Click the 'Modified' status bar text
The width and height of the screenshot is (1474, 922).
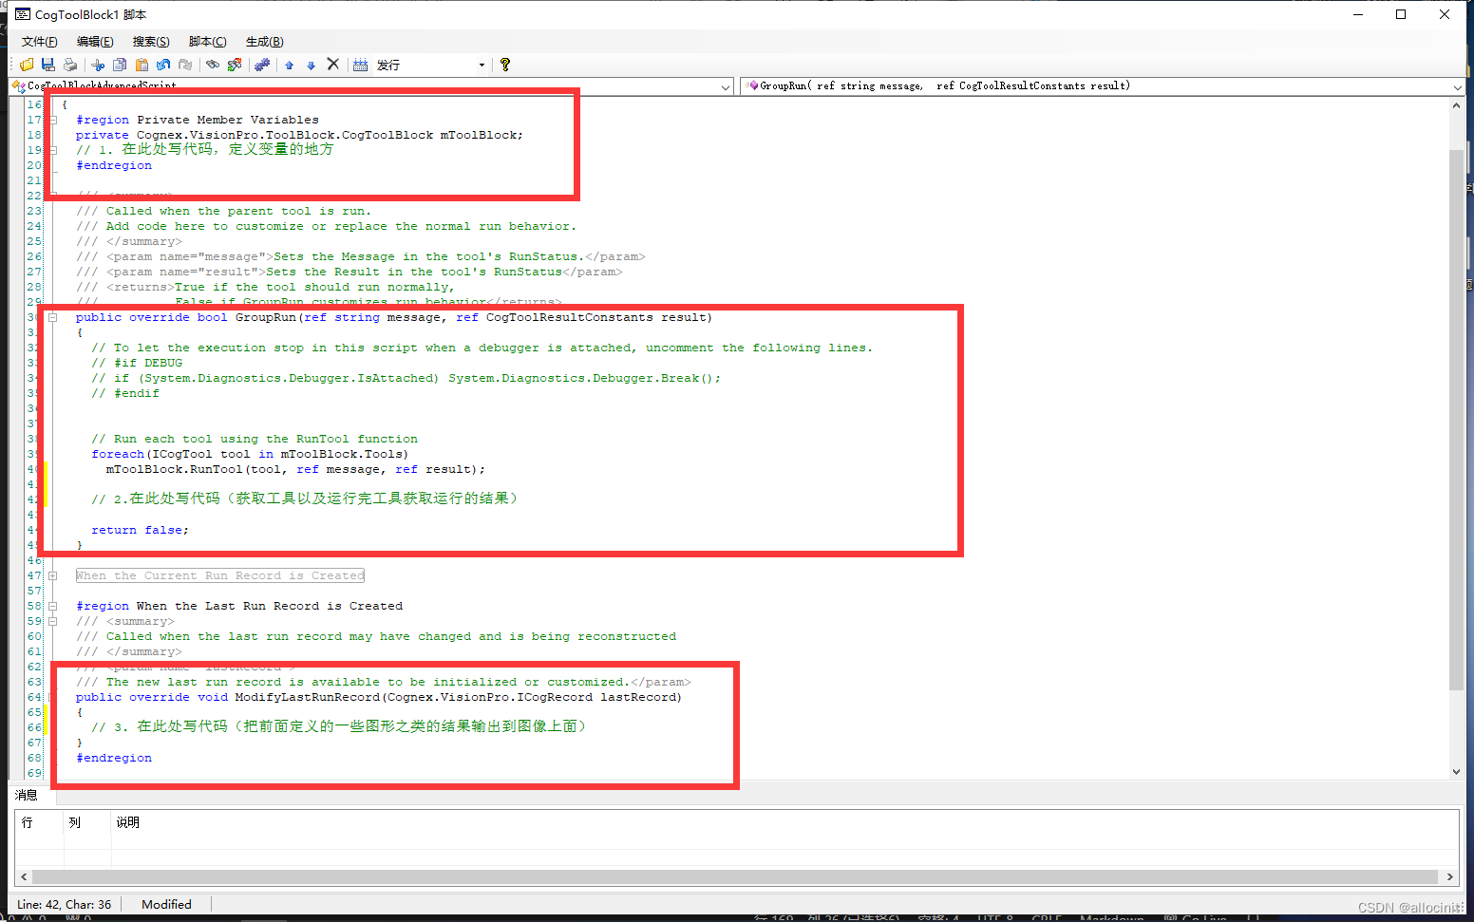166,904
